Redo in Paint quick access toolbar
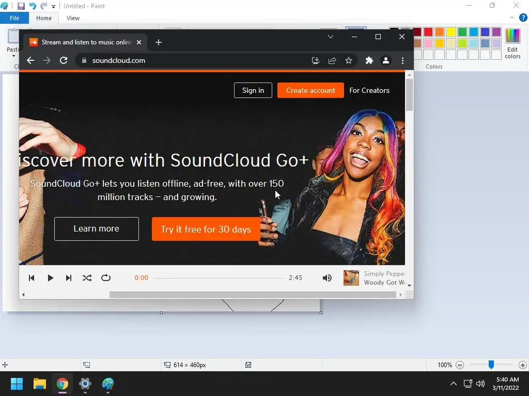This screenshot has width=529, height=396. click(x=43, y=6)
